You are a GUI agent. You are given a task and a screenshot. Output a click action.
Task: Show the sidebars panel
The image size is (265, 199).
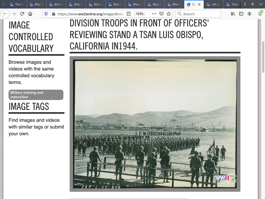(x=241, y=14)
